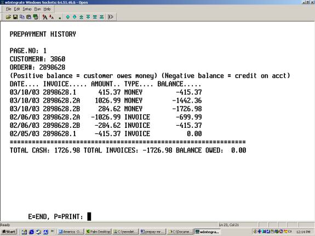Click the CUSTOMER#: 3860 line

click(x=37, y=59)
